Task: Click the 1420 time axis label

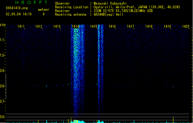Action: 186,26
